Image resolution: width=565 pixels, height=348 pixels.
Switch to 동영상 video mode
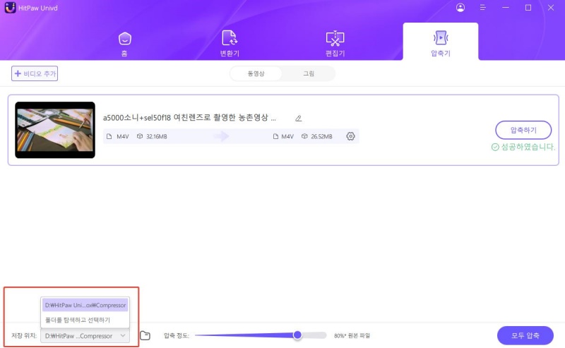click(x=256, y=73)
